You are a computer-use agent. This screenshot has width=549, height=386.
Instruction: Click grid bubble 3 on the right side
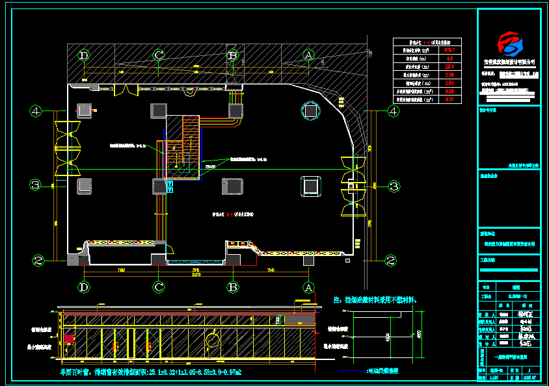(x=394, y=186)
